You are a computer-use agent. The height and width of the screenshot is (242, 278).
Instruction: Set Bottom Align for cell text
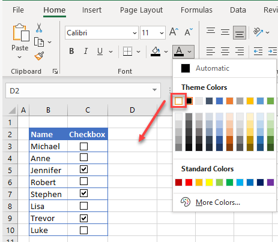240,32
